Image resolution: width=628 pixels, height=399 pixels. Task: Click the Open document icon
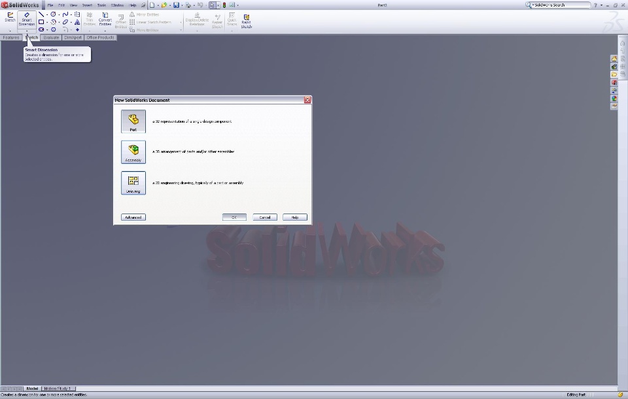164,5
